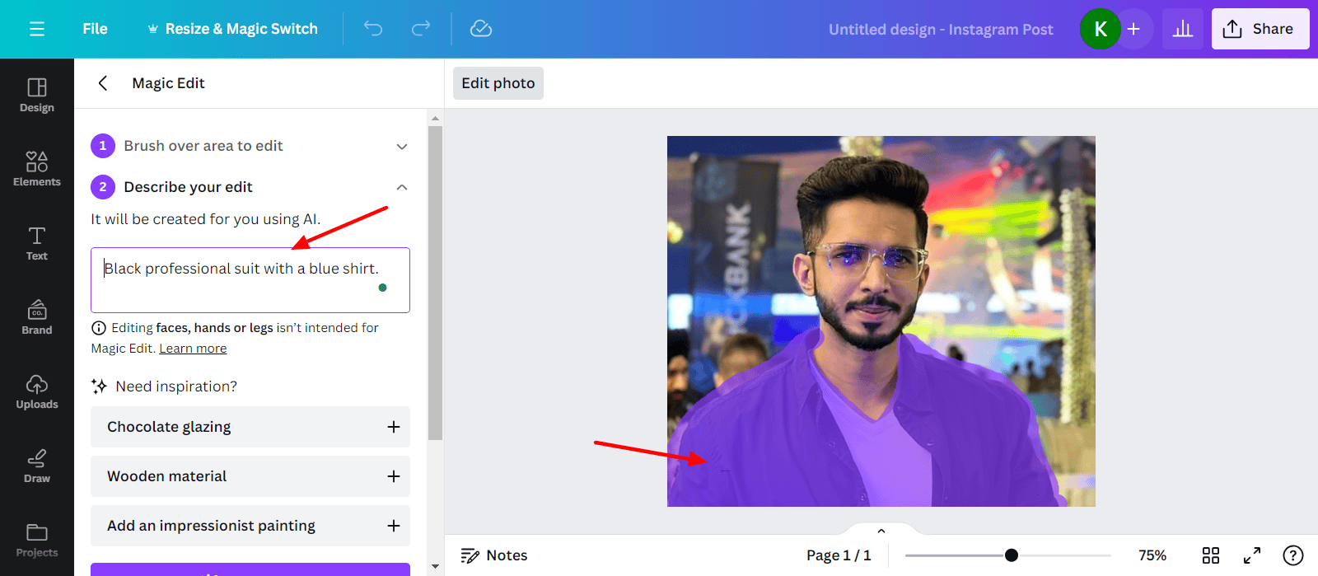The image size is (1318, 576).
Task: Open grid view of pages
Action: coord(1210,555)
